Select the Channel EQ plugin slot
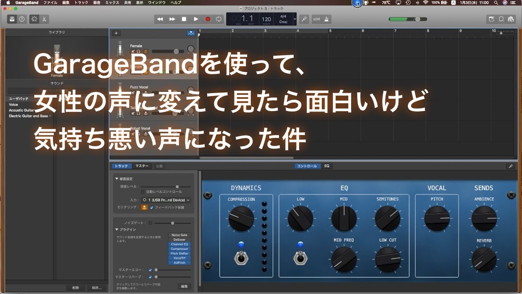Image resolution: width=522 pixels, height=294 pixels. [179, 244]
